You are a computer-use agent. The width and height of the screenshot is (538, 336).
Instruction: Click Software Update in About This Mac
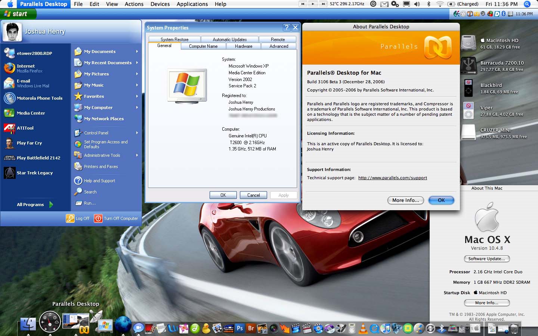point(486,259)
